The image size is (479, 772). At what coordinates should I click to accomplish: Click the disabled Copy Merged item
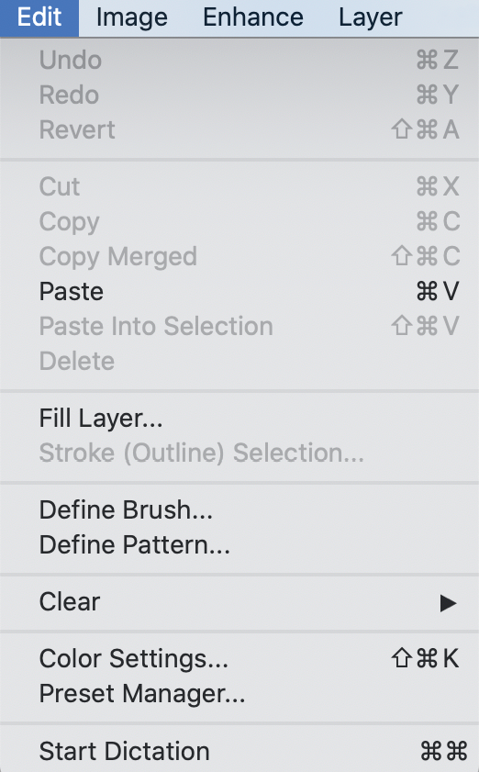pyautogui.click(x=239, y=256)
